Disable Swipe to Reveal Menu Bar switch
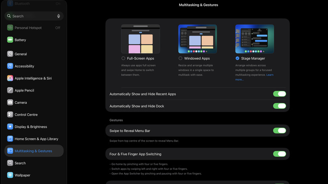Viewport: 328px width, 184px height. [x=280, y=131]
